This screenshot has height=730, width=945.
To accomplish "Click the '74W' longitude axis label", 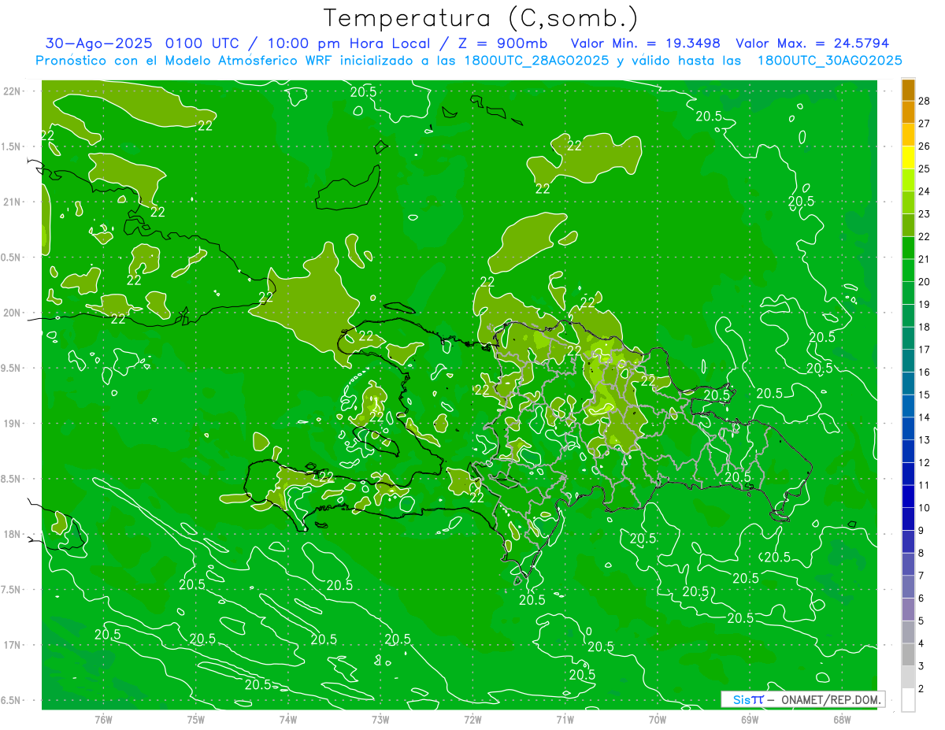I will pos(288,719).
